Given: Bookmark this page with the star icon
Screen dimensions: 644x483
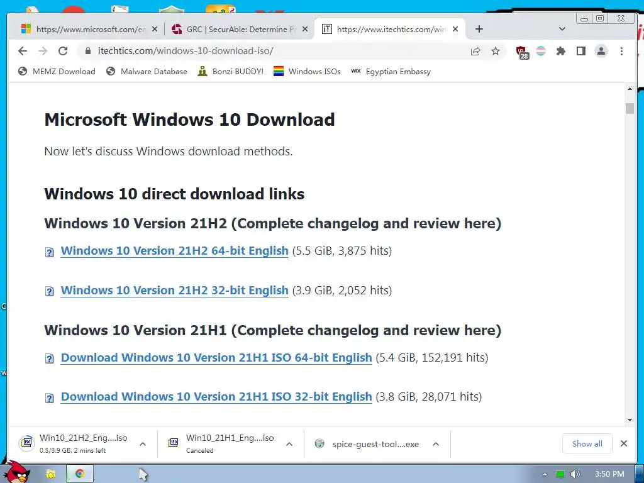Looking at the screenshot, I should click(496, 51).
